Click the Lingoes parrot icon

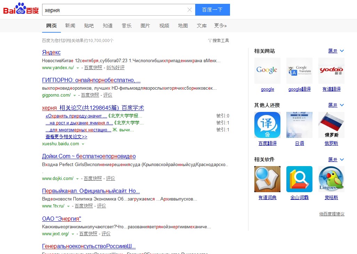[x=331, y=179]
